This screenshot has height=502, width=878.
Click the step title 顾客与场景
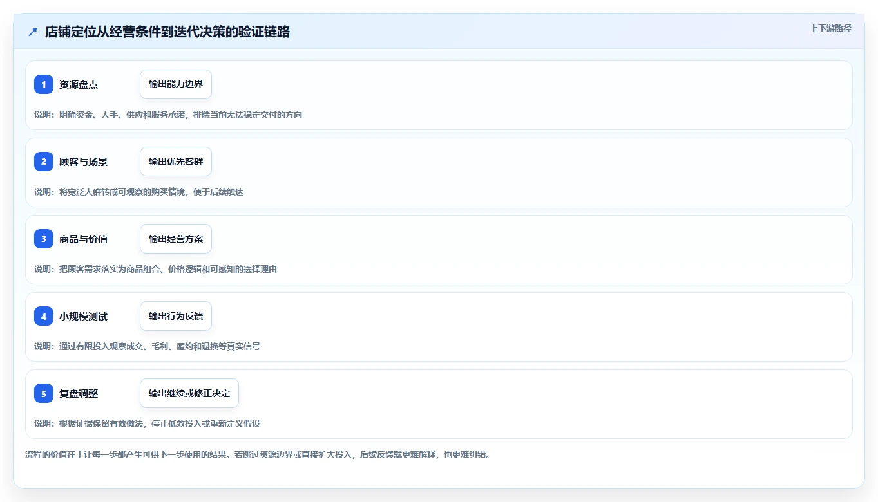[84, 162]
